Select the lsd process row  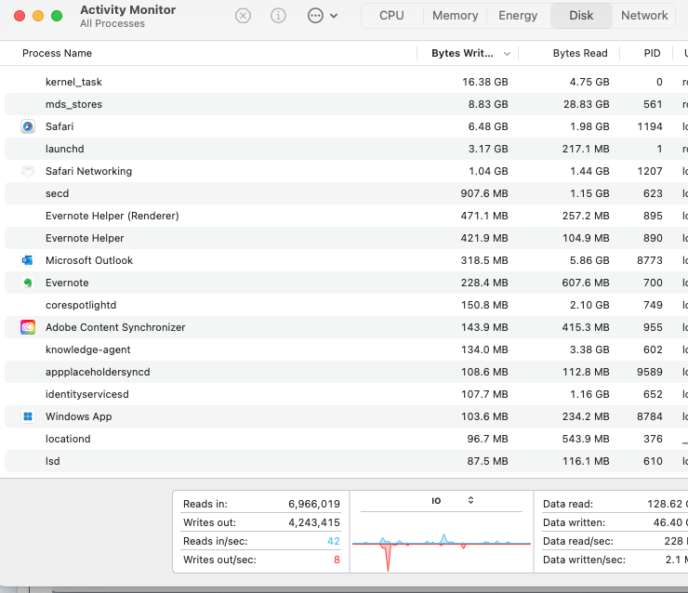pos(344,461)
